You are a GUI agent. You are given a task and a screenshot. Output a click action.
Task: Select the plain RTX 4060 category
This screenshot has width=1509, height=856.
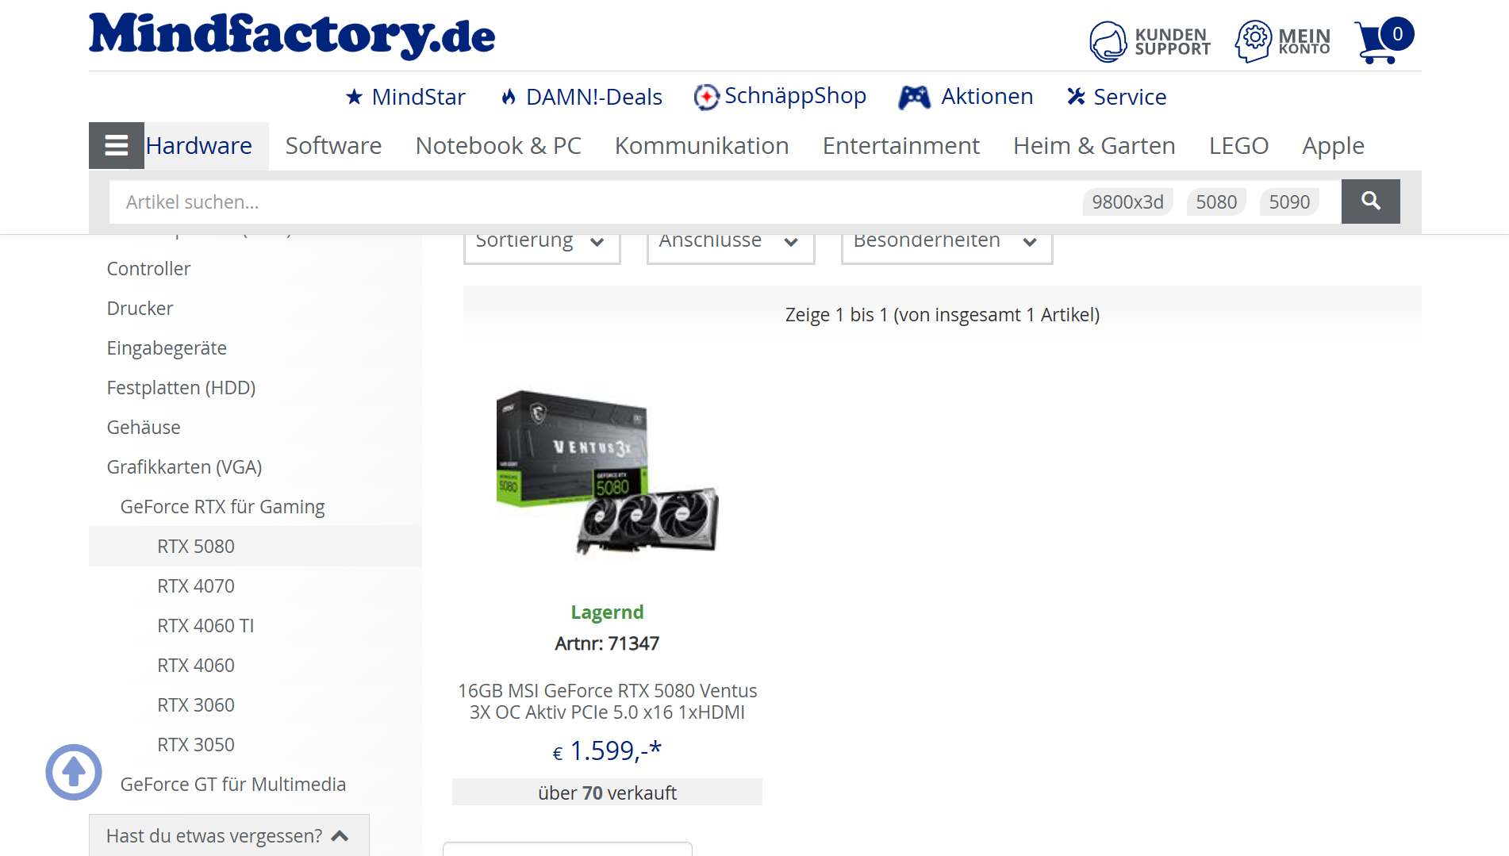[x=196, y=665]
